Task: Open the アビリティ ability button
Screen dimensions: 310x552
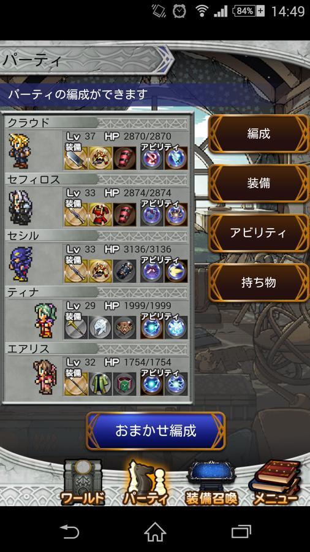Action: (x=259, y=232)
